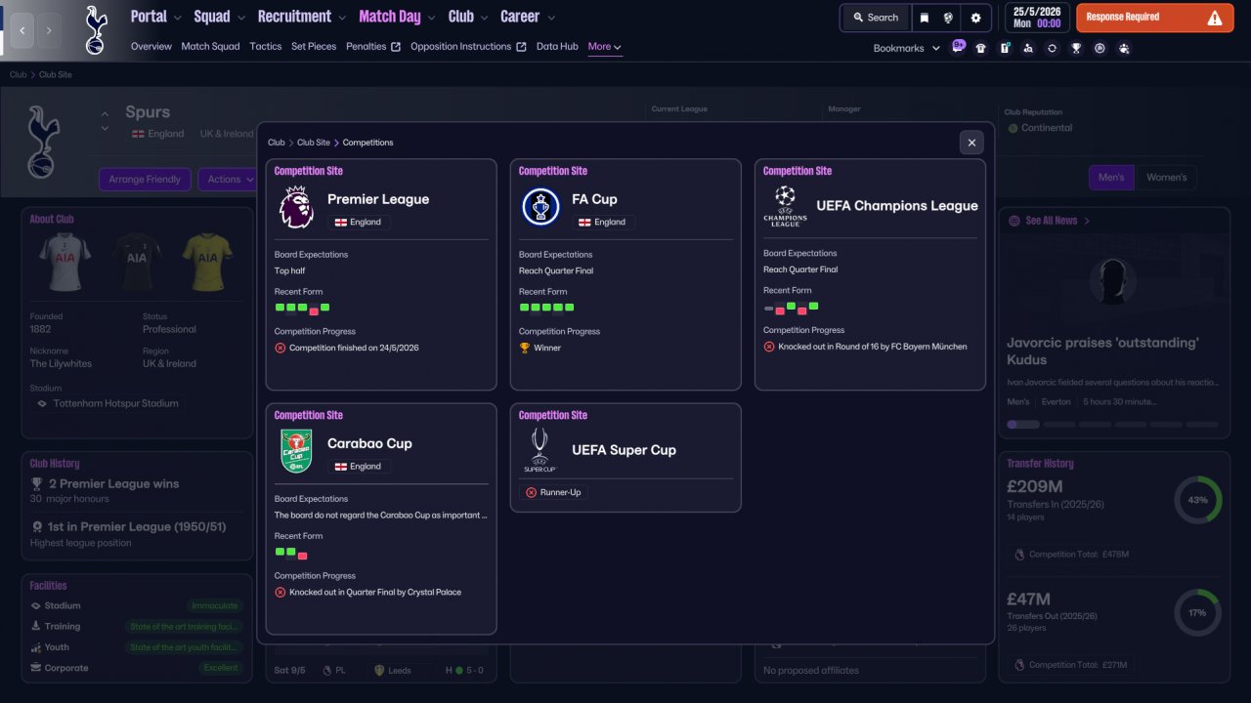Open the Match Squad tab
The width and height of the screenshot is (1251, 703).
pyautogui.click(x=210, y=47)
